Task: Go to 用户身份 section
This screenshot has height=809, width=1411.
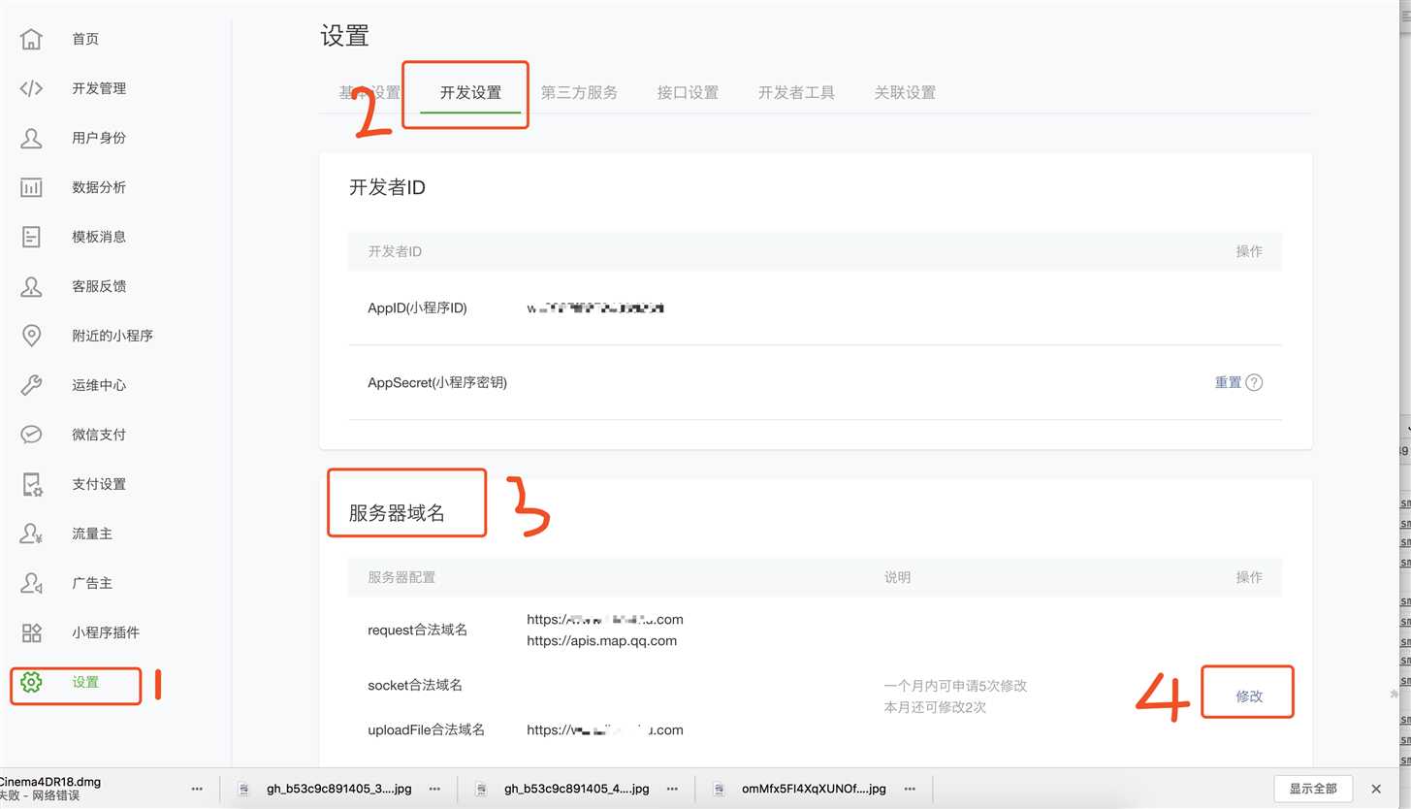Action: coord(99,138)
